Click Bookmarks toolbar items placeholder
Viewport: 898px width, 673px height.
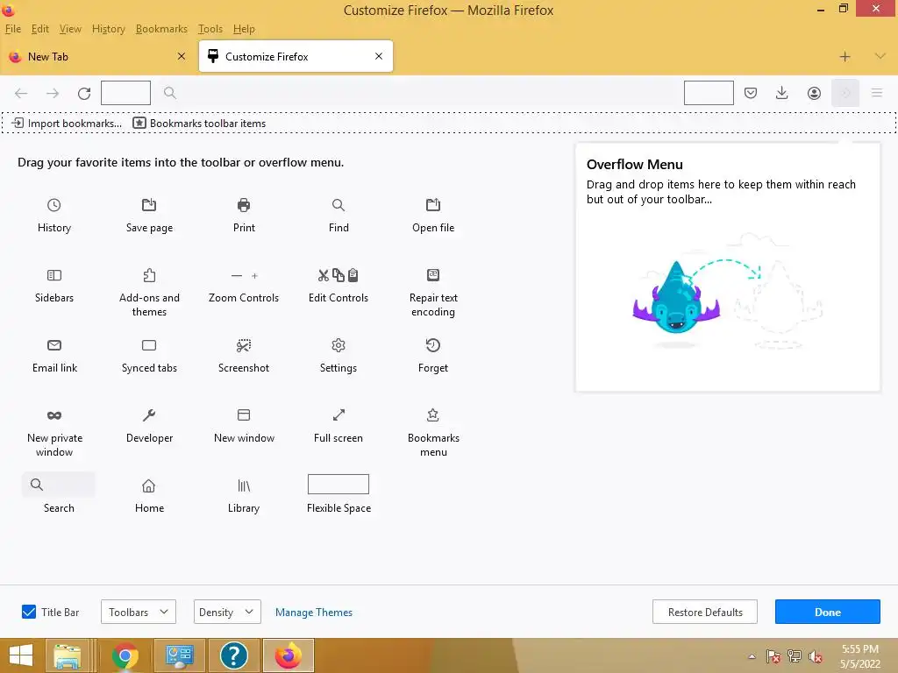coord(199,123)
